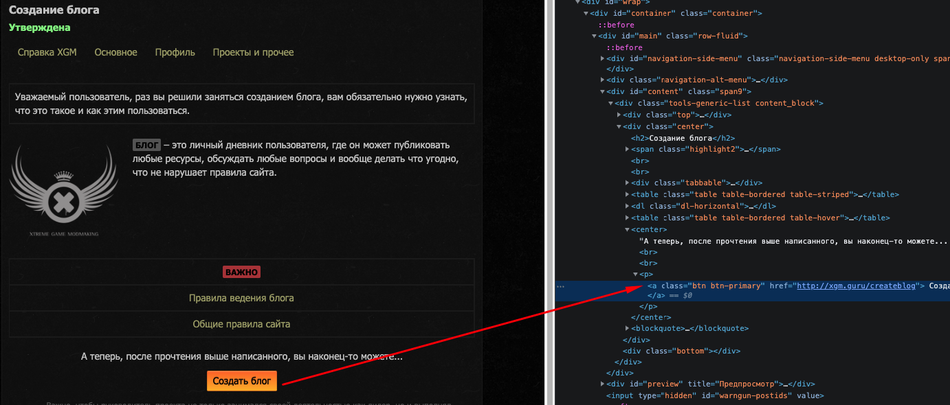This screenshot has height=405, width=950.
Task: Click the green "Утверждена" status text
Action: [x=40, y=27]
